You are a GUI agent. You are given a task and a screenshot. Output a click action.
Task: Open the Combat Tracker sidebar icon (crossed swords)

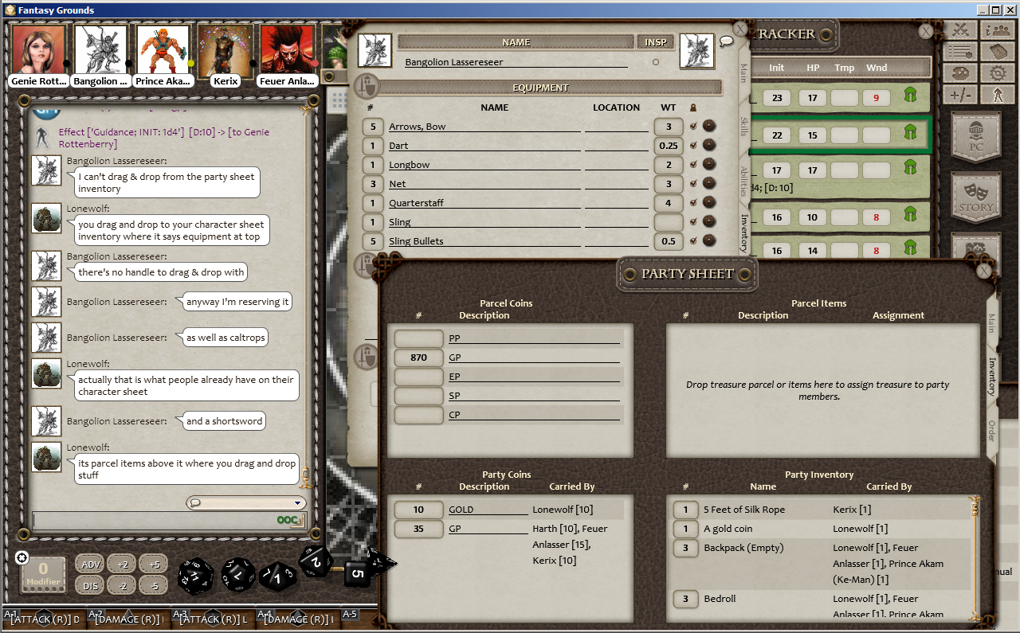click(962, 30)
